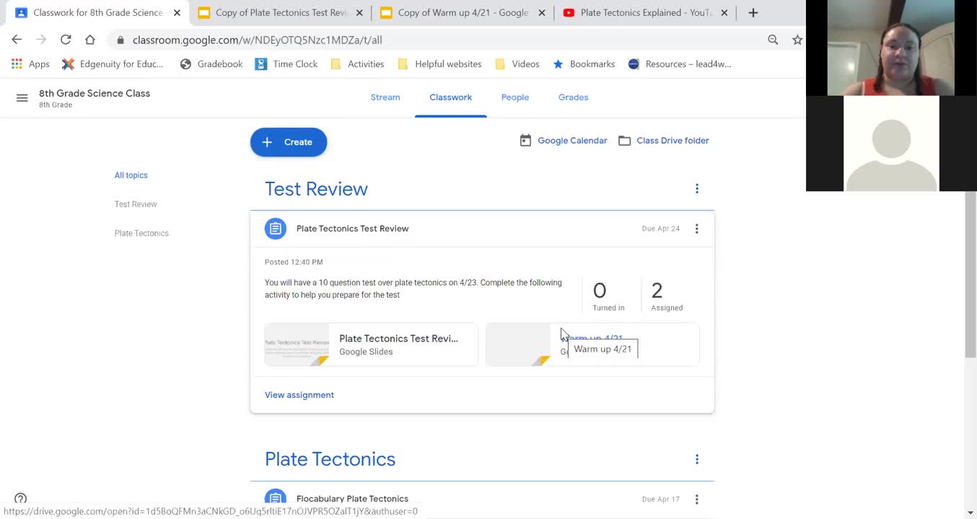The image size is (977, 519).
Task: Filter by All topics
Action: pos(131,175)
